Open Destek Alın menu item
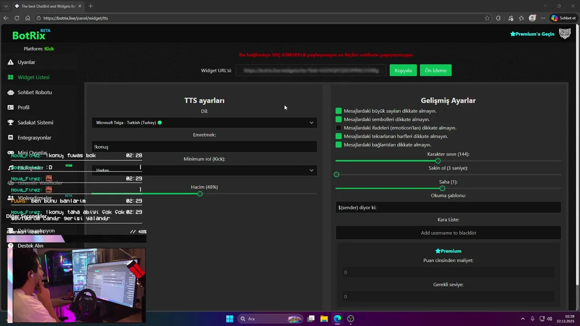Image resolution: width=580 pixels, height=326 pixels. (30, 246)
